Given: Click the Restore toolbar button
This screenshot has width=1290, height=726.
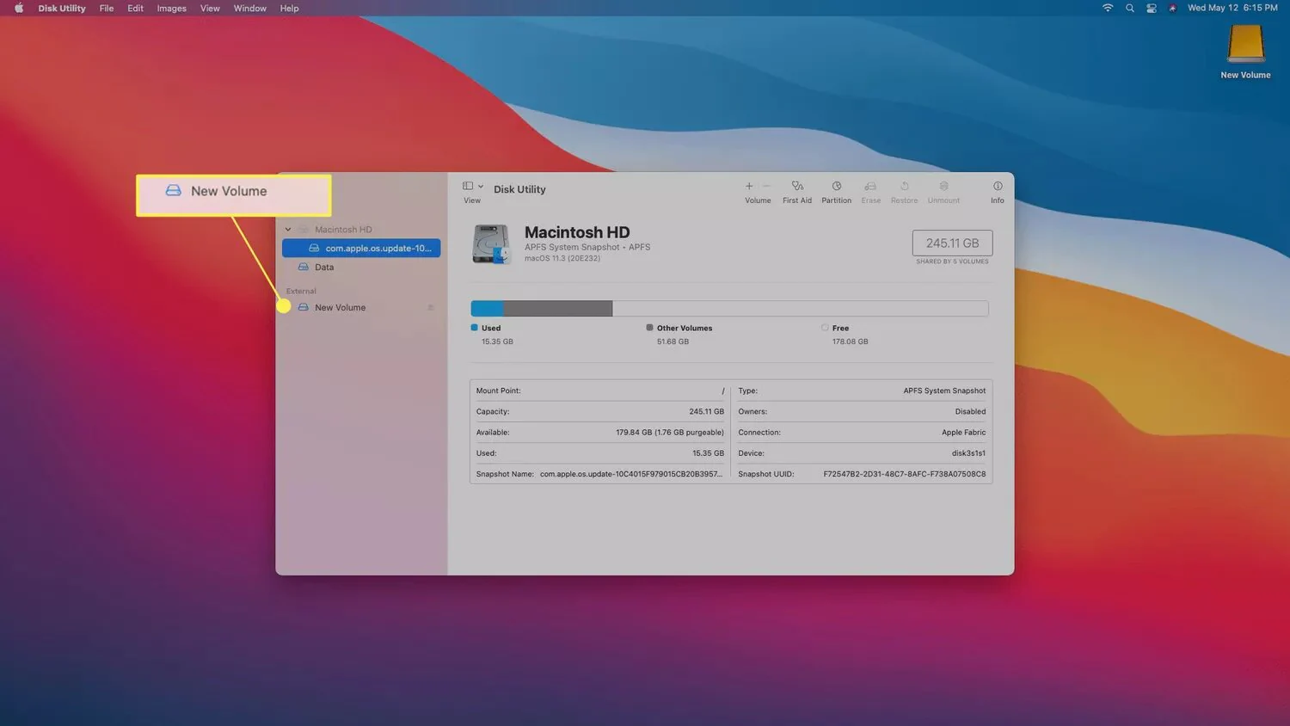Looking at the screenshot, I should click(904, 192).
